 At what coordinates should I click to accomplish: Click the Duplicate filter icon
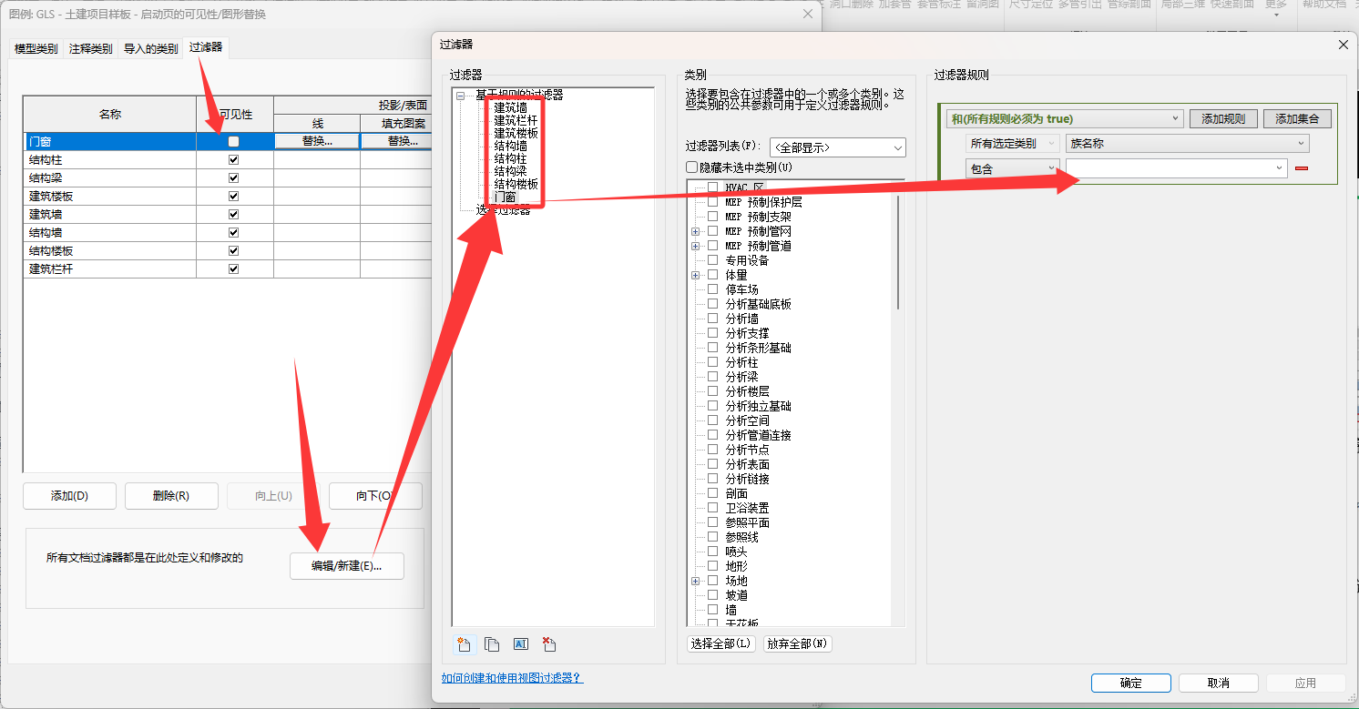coord(492,644)
